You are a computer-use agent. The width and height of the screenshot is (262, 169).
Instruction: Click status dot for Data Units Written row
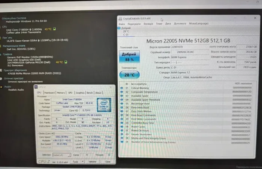tap(122, 111)
